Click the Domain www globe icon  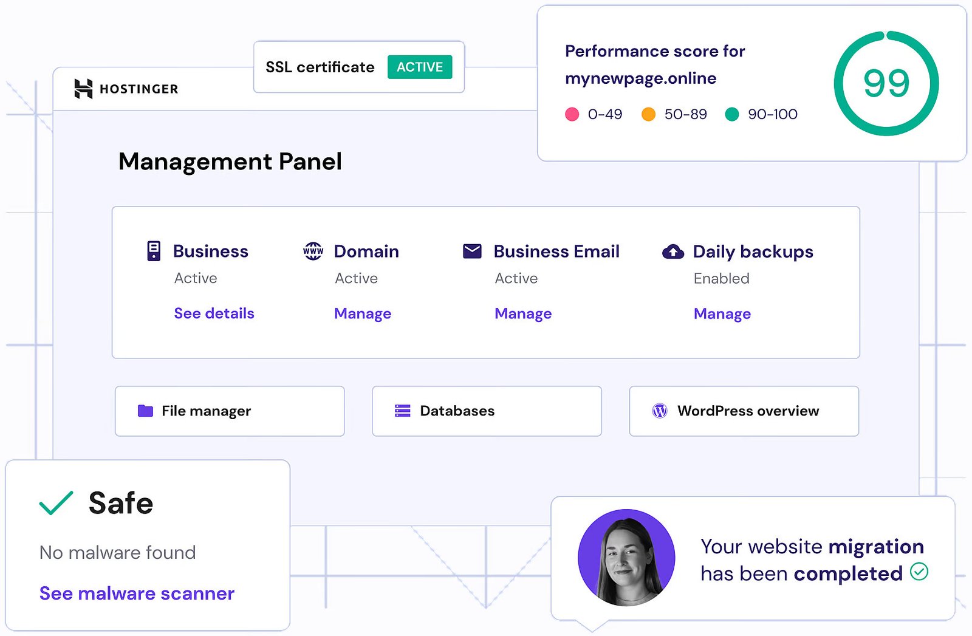[x=313, y=251]
